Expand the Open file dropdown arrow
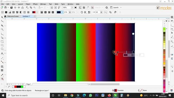The height and width of the screenshot is (98, 174). coord(8,8)
